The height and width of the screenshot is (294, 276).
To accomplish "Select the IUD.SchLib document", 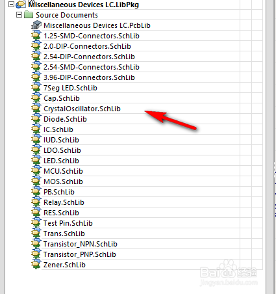I will (61, 140).
